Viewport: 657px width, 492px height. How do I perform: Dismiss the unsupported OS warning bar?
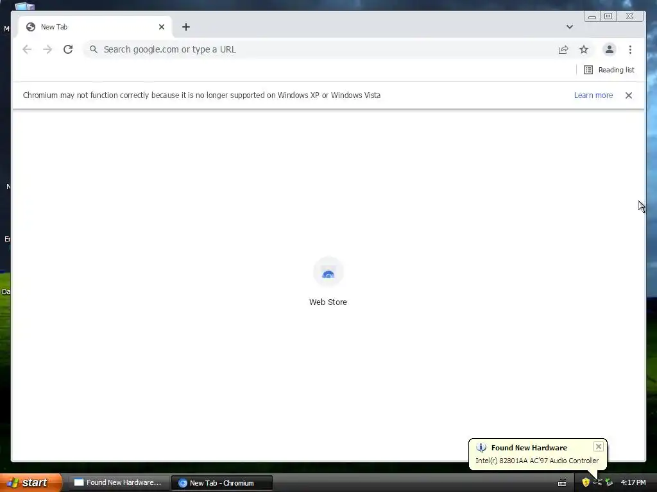tap(629, 95)
